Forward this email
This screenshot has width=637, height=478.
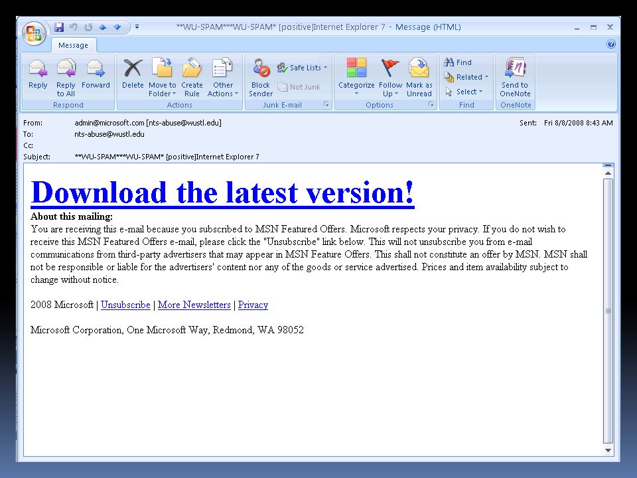point(96,74)
